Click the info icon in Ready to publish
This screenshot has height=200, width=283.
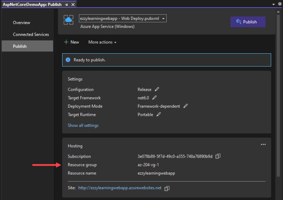point(68,60)
